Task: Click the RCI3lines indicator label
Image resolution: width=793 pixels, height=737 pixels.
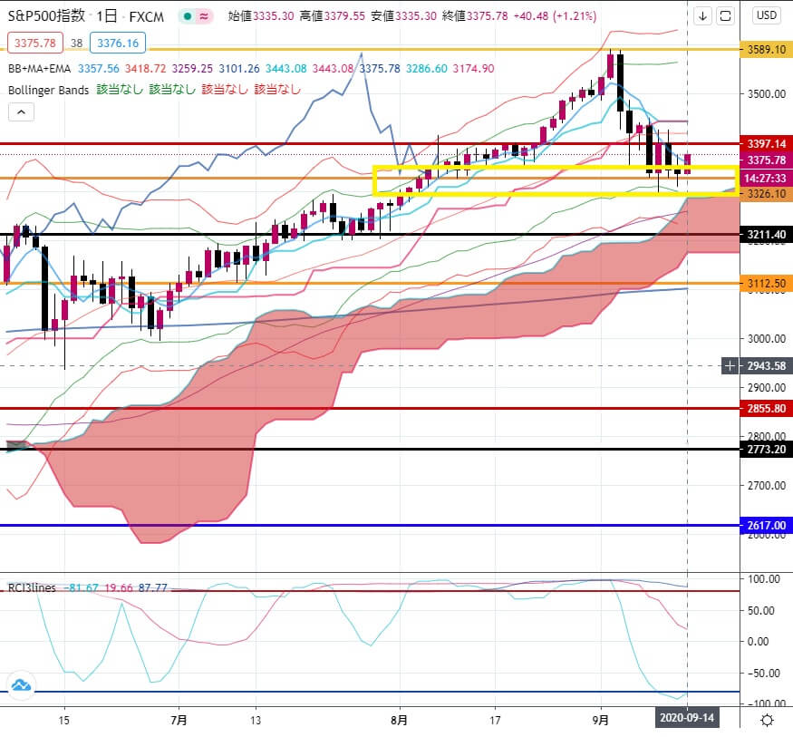Action: (x=32, y=587)
